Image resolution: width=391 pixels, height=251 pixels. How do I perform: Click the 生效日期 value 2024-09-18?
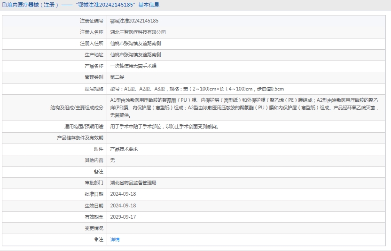coord(123,205)
